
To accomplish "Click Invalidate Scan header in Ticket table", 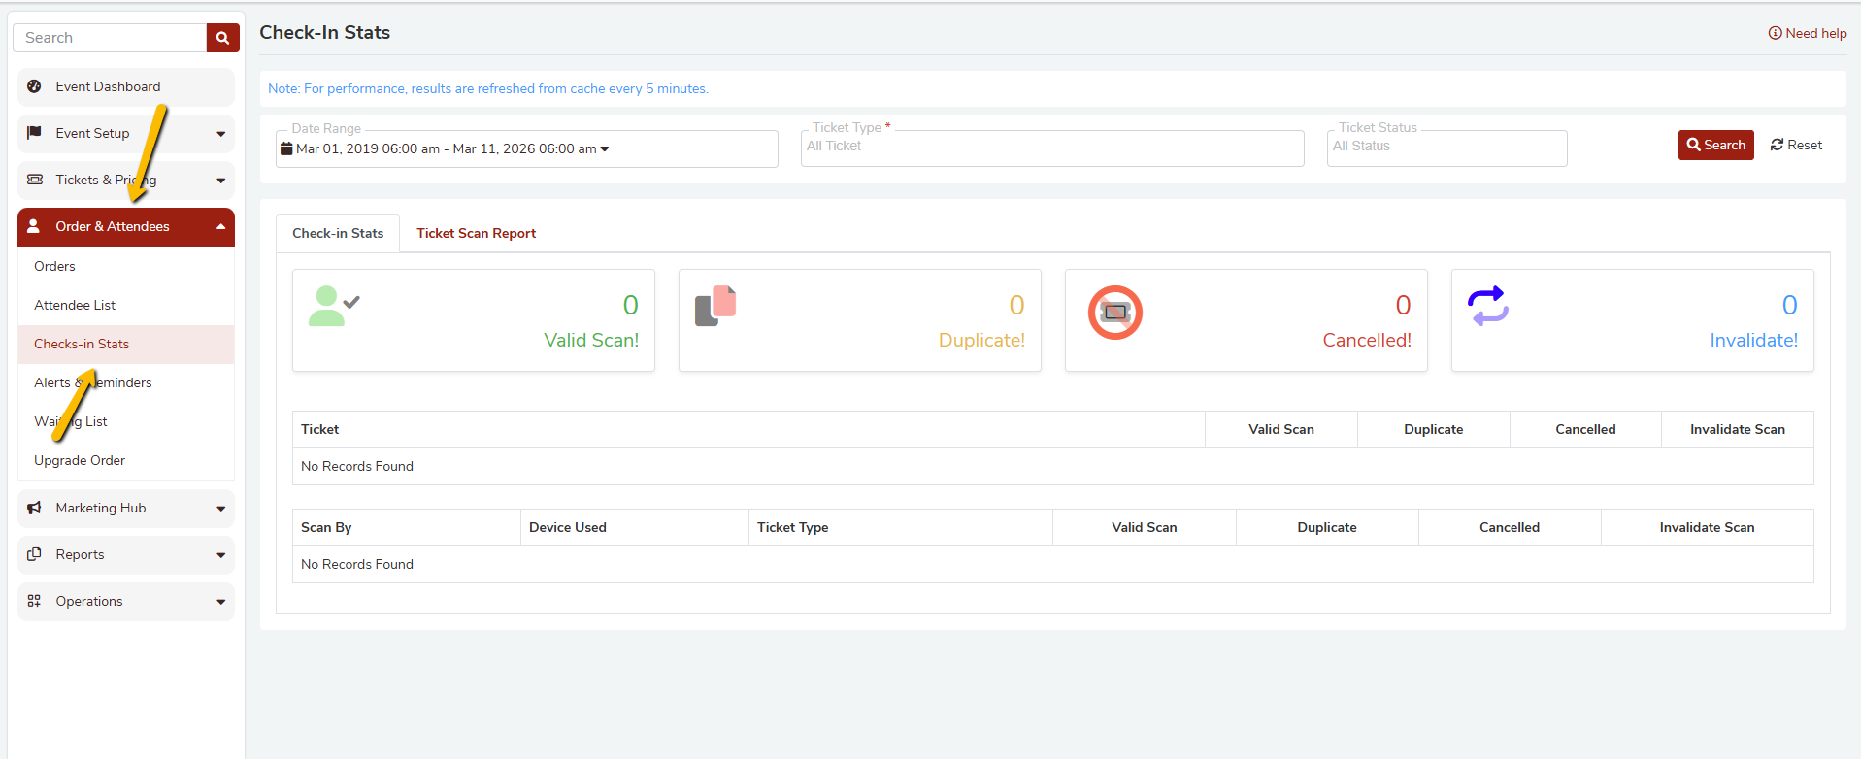I will click(x=1737, y=429).
